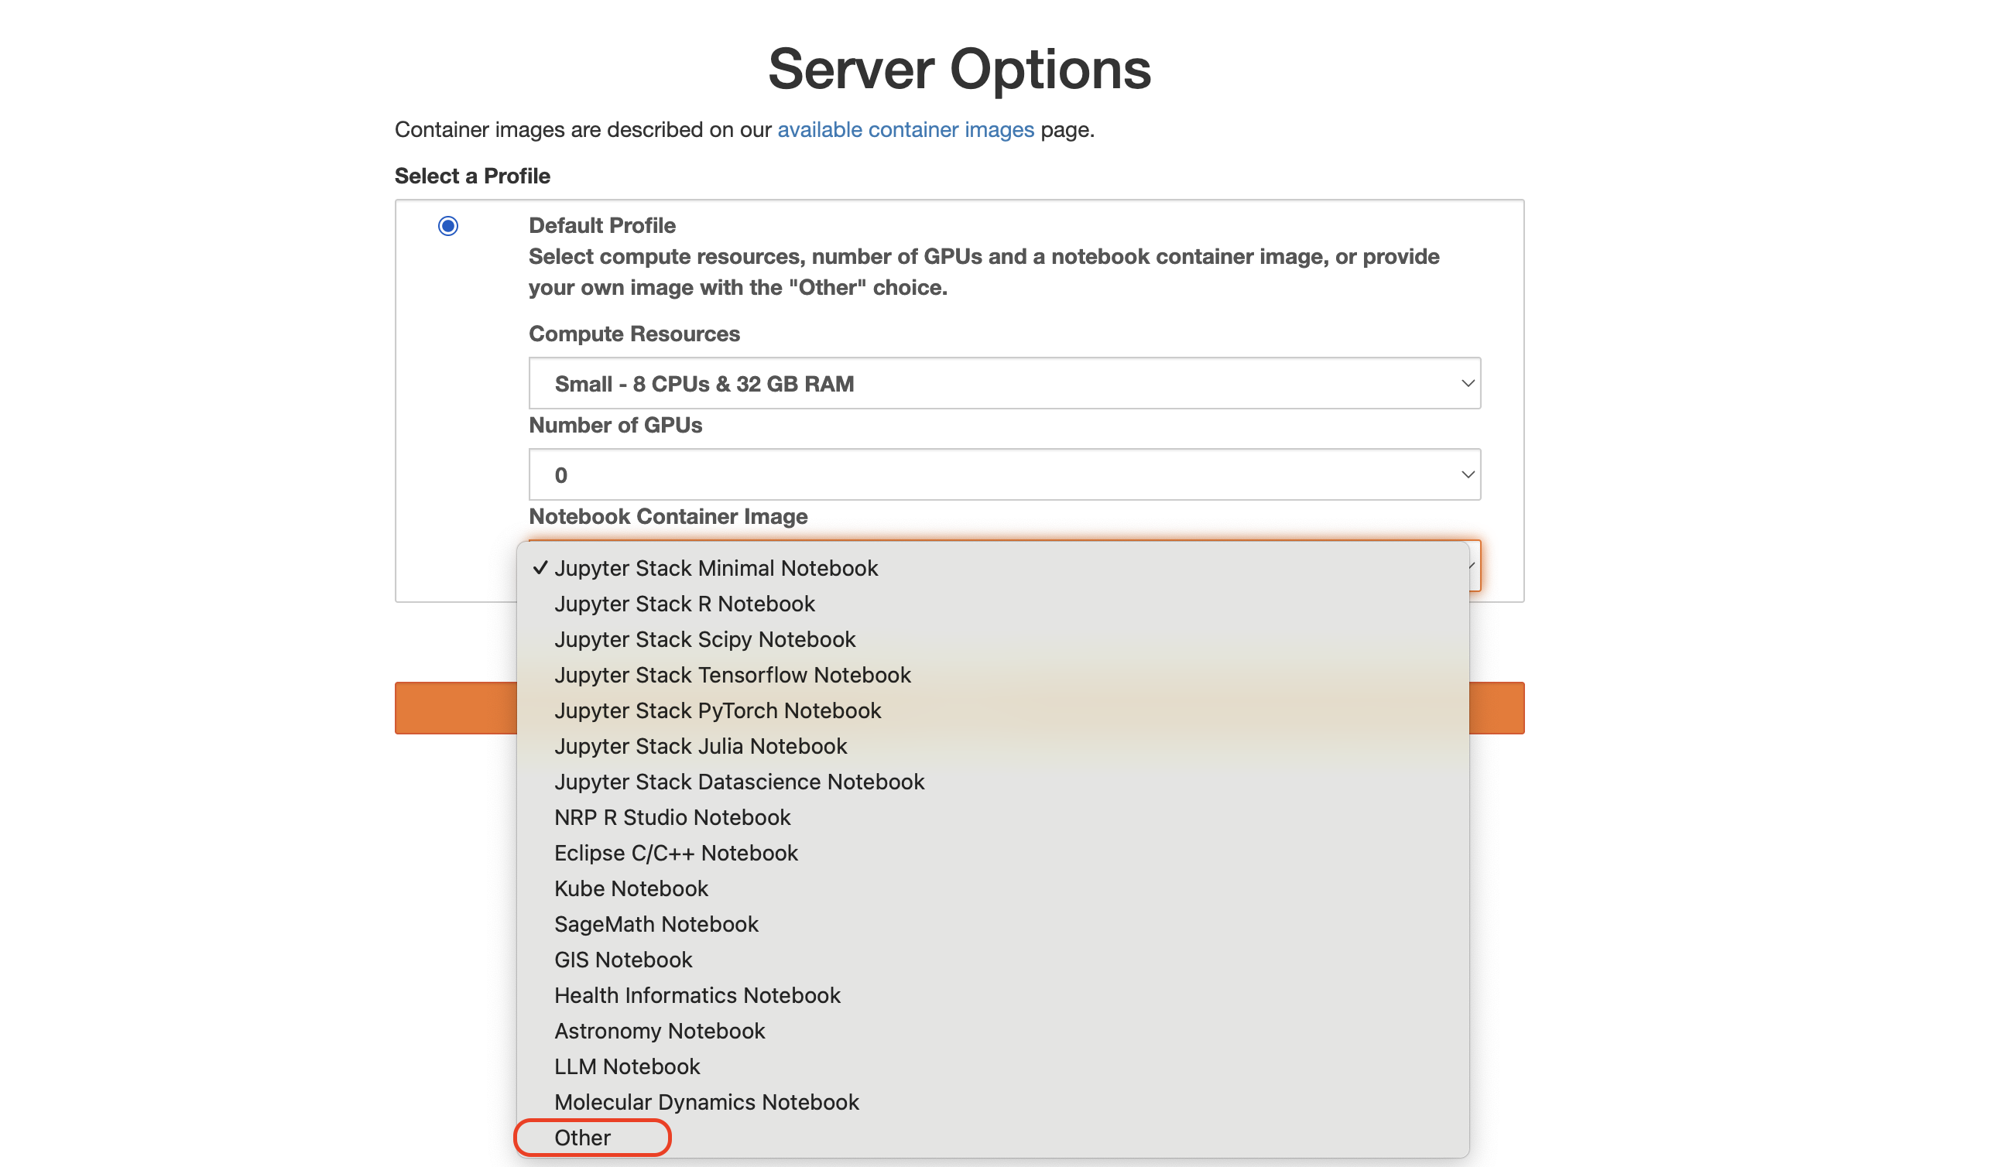Choose the Other image option
This screenshot has width=1991, height=1167.
pos(992,1137)
